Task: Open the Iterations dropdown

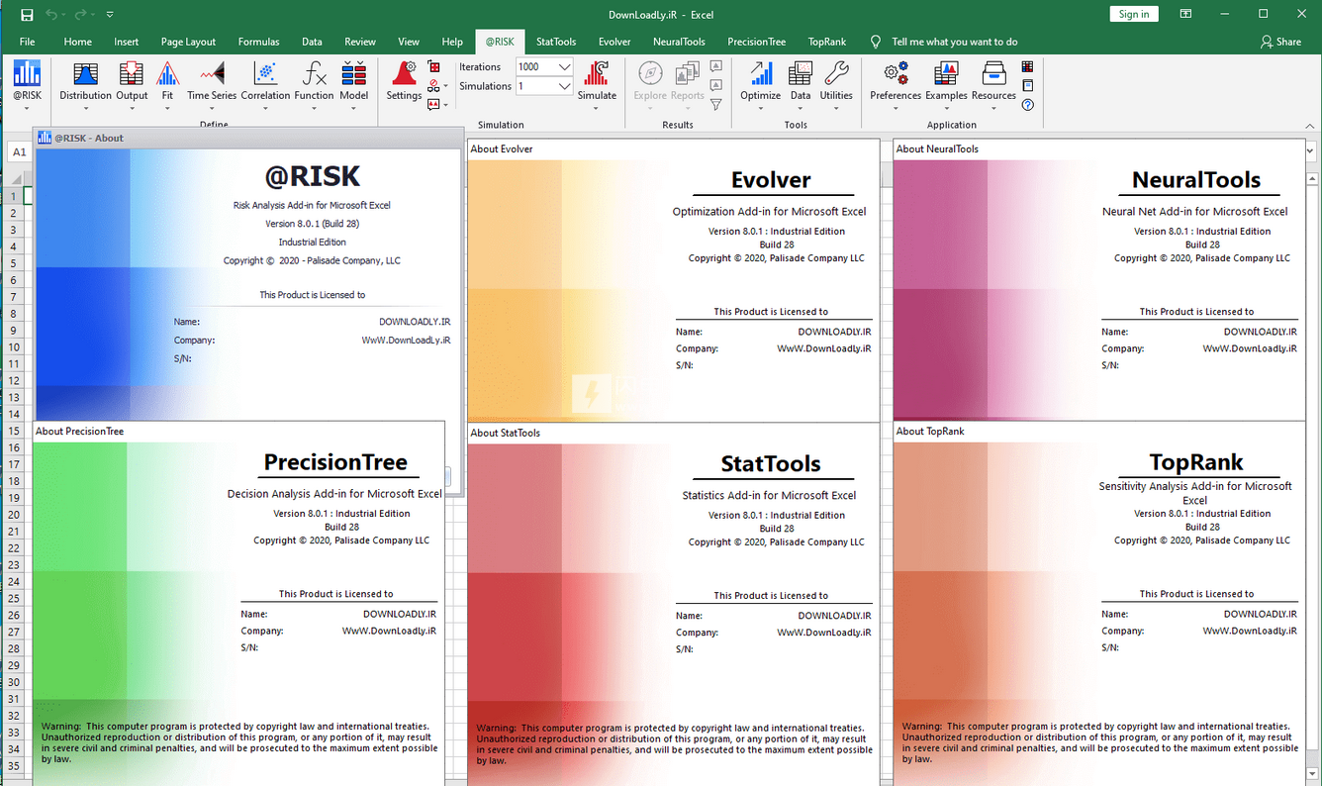Action: (x=564, y=66)
